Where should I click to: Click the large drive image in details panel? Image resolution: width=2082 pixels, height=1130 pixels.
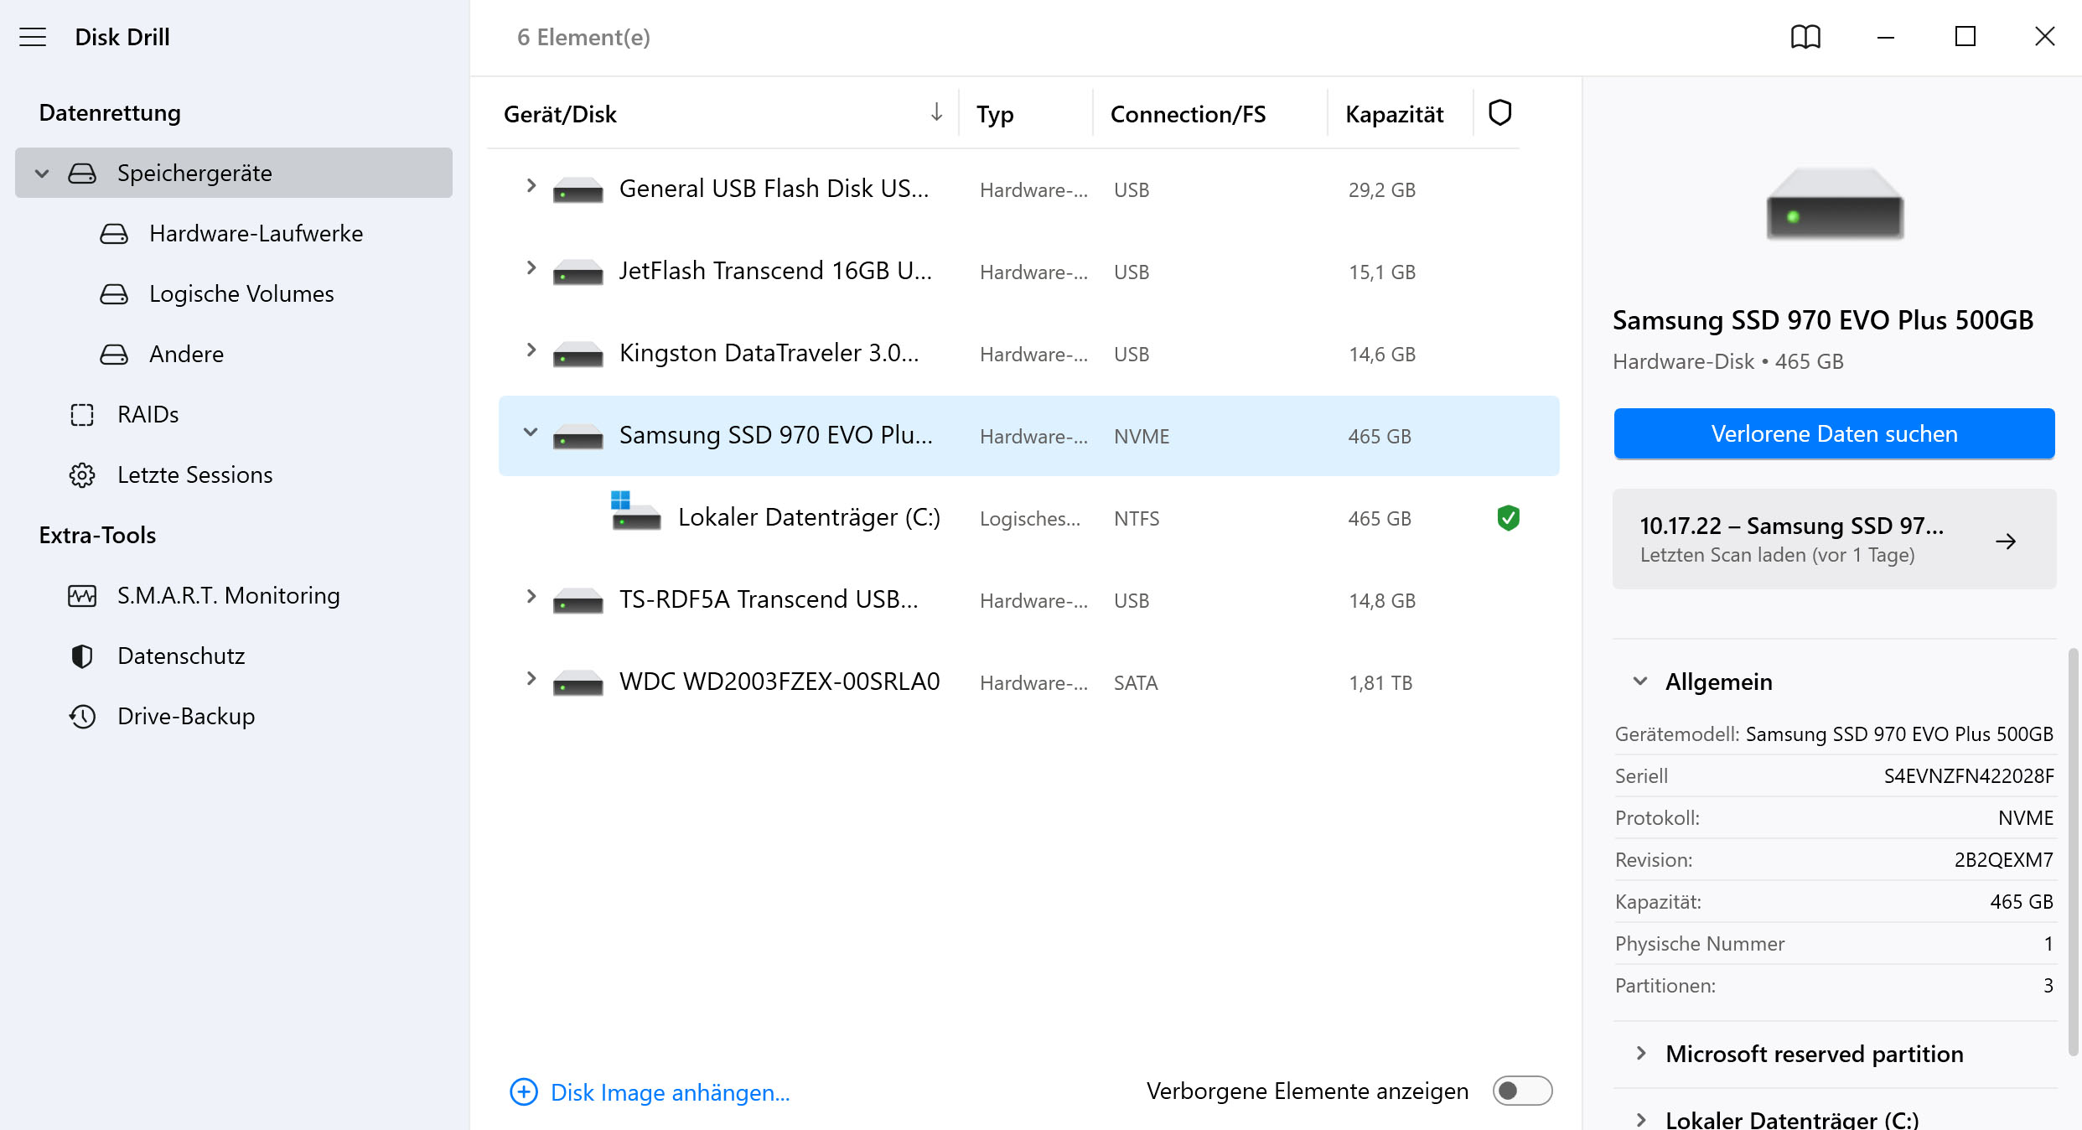(1835, 205)
